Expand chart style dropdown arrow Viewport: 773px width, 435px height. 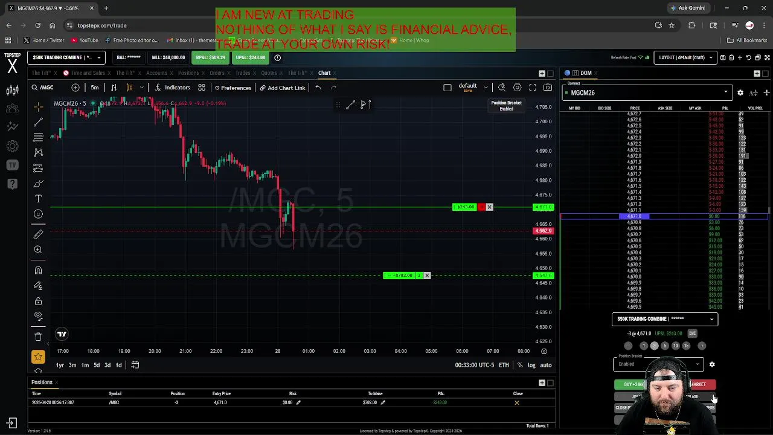tap(142, 88)
